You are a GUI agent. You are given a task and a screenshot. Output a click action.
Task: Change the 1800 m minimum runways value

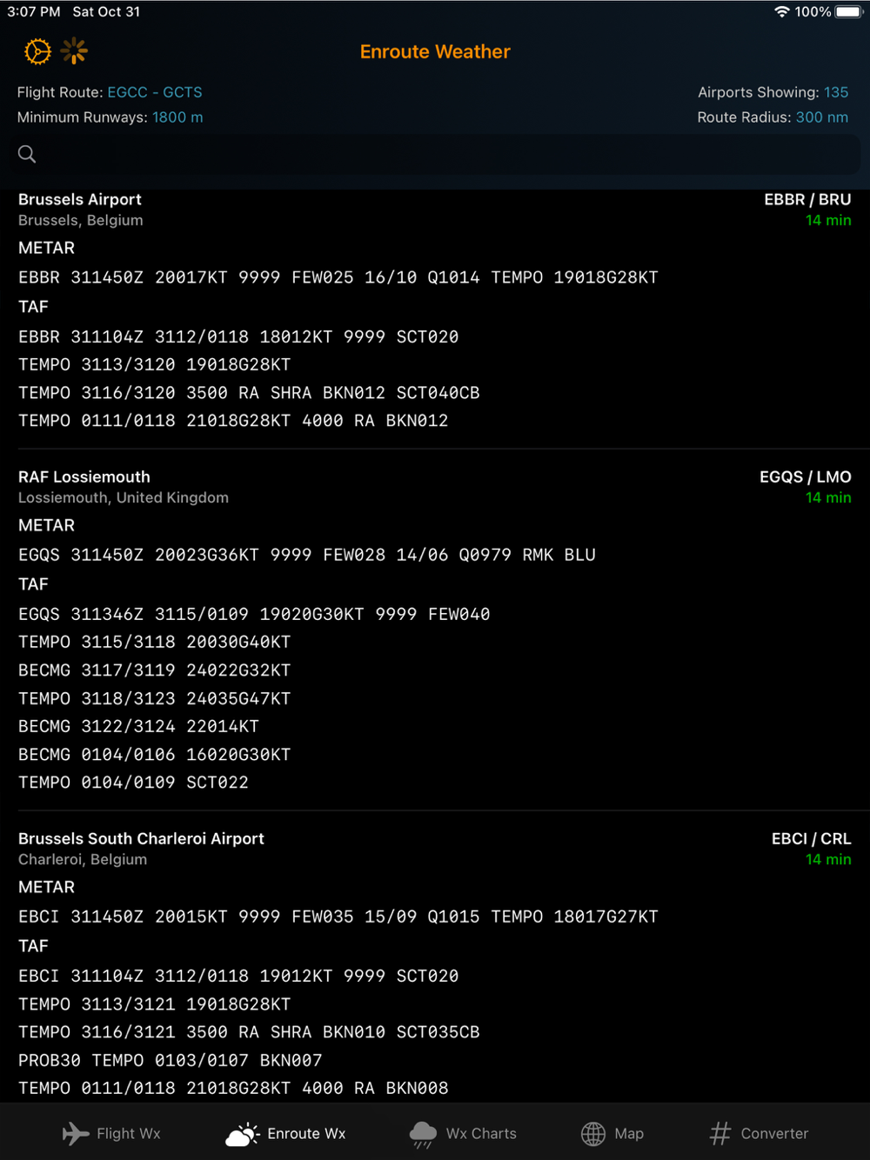177,117
